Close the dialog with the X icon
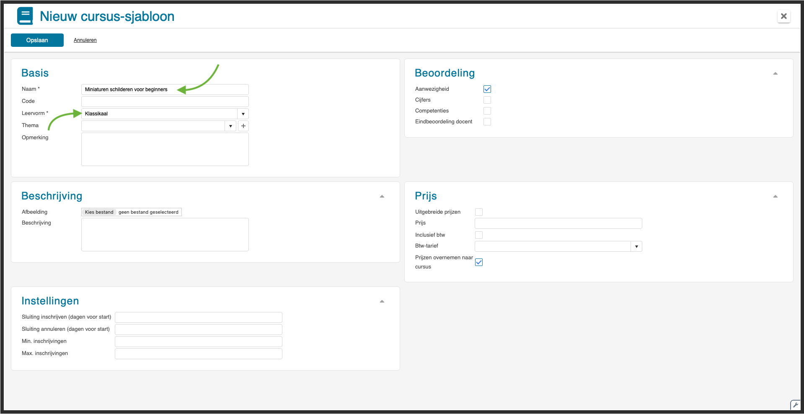This screenshot has height=414, width=804. (x=783, y=16)
